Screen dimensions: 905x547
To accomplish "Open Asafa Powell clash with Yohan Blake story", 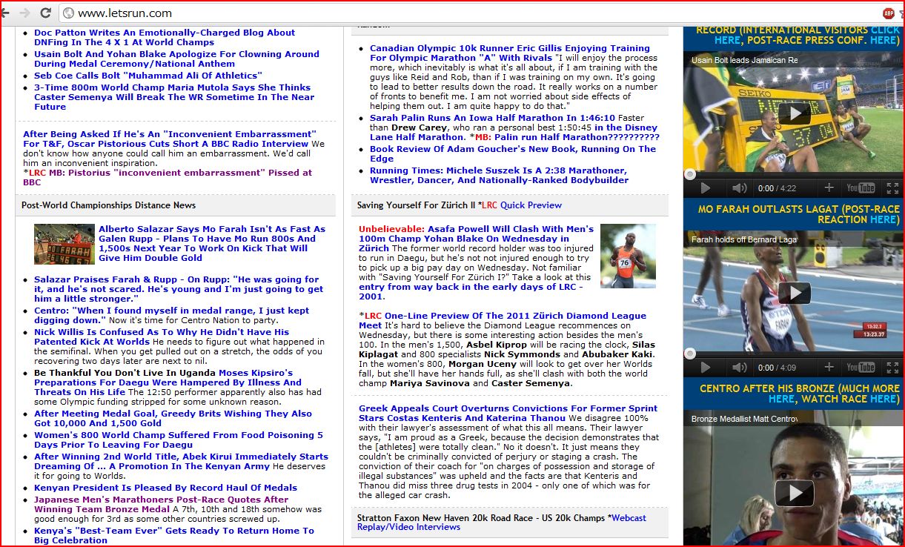I will 476,239.
